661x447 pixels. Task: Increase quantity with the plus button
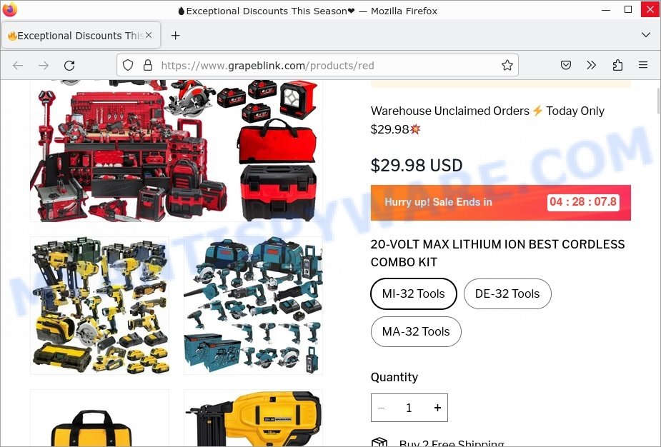pos(437,408)
